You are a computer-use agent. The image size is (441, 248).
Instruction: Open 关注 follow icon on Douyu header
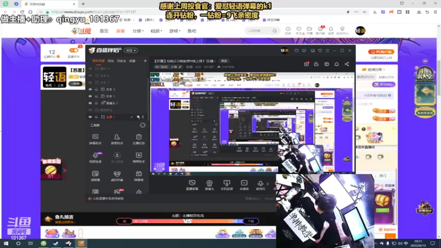(x=299, y=31)
